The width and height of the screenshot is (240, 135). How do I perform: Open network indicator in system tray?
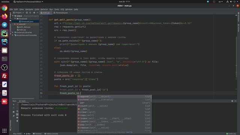pos(228,1)
